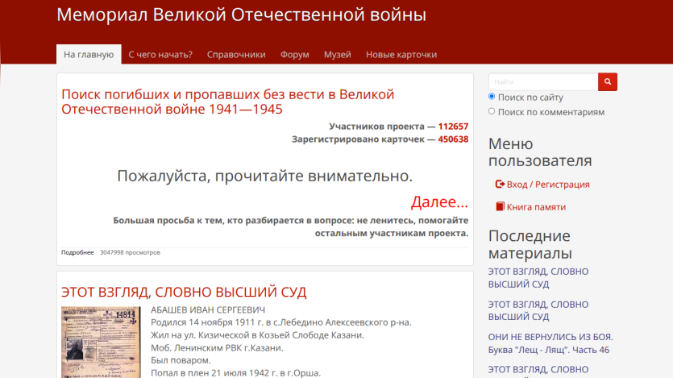Click the line Был поваром.
This screenshot has height=378, width=673.
click(x=181, y=360)
